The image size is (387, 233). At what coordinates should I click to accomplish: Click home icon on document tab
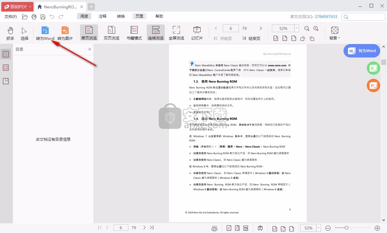40,7
